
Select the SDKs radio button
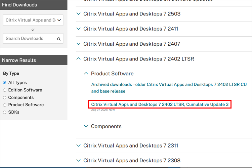[5, 112]
